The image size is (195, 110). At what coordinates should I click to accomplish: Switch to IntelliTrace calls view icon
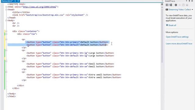click(x=171, y=5)
